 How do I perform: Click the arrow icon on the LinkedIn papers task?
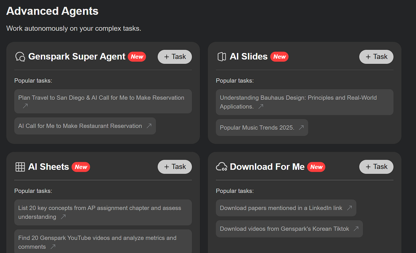click(349, 208)
